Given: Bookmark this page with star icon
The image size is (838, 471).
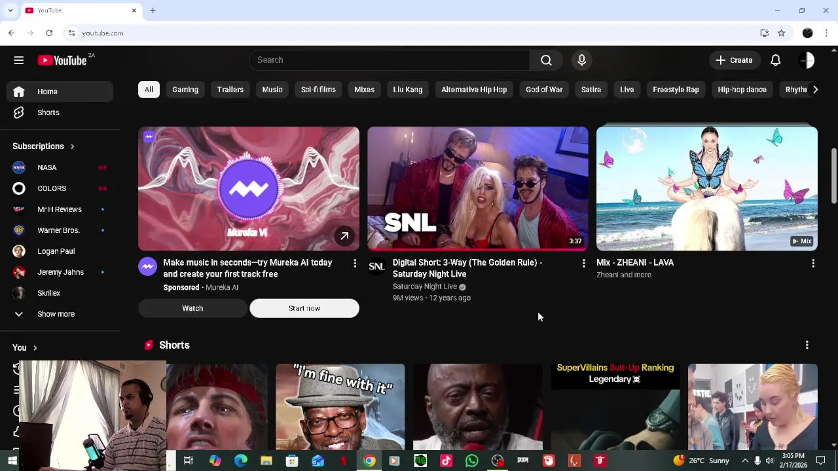Looking at the screenshot, I should tap(781, 33).
